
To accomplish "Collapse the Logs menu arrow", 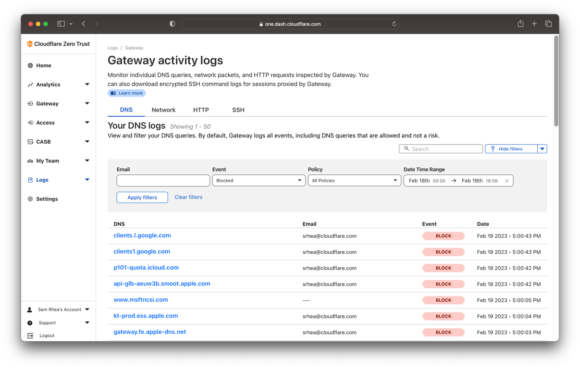I will point(87,180).
